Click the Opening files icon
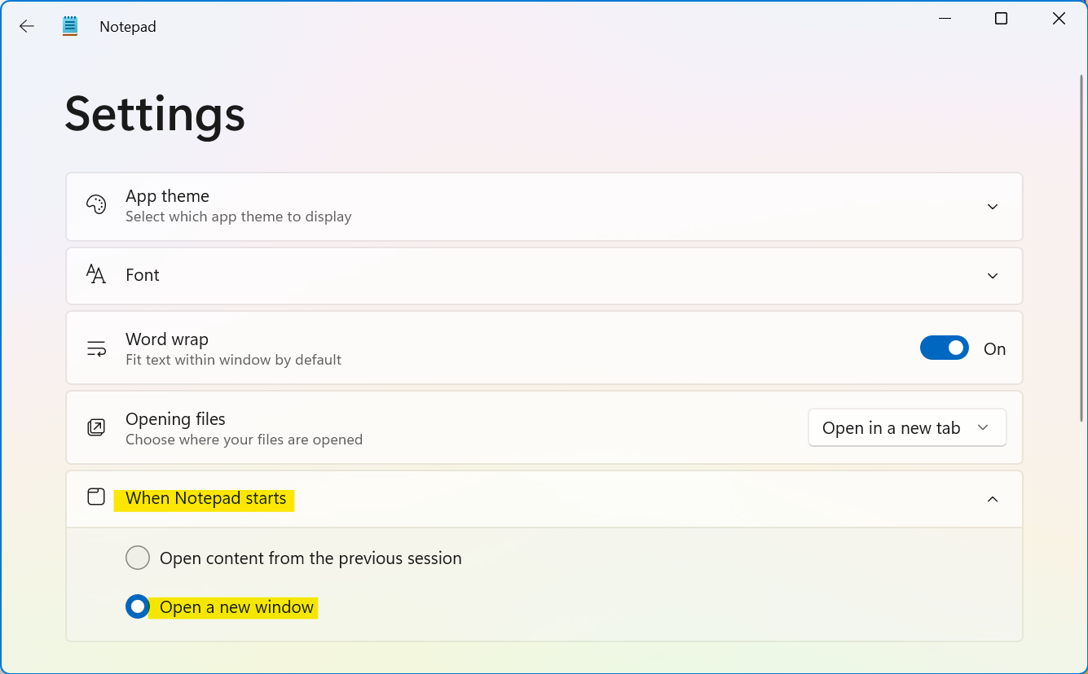1088x674 pixels. (x=96, y=427)
